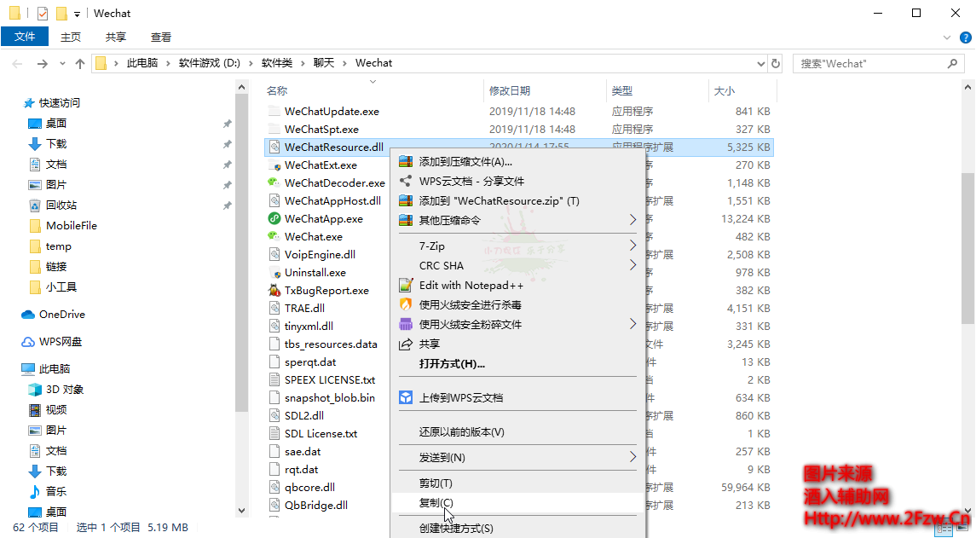
Task: Choose 复制(C) from the context menu
Action: 518,502
